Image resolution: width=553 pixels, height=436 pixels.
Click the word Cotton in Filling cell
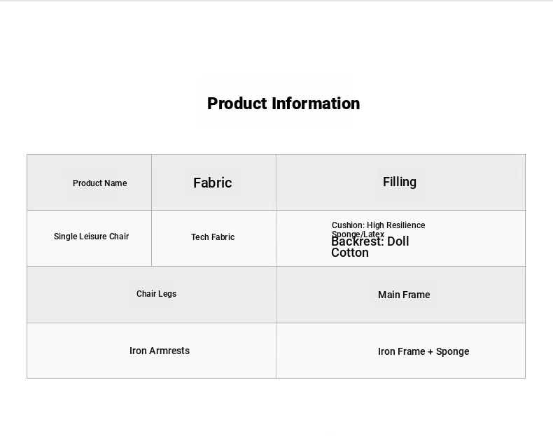click(x=350, y=253)
